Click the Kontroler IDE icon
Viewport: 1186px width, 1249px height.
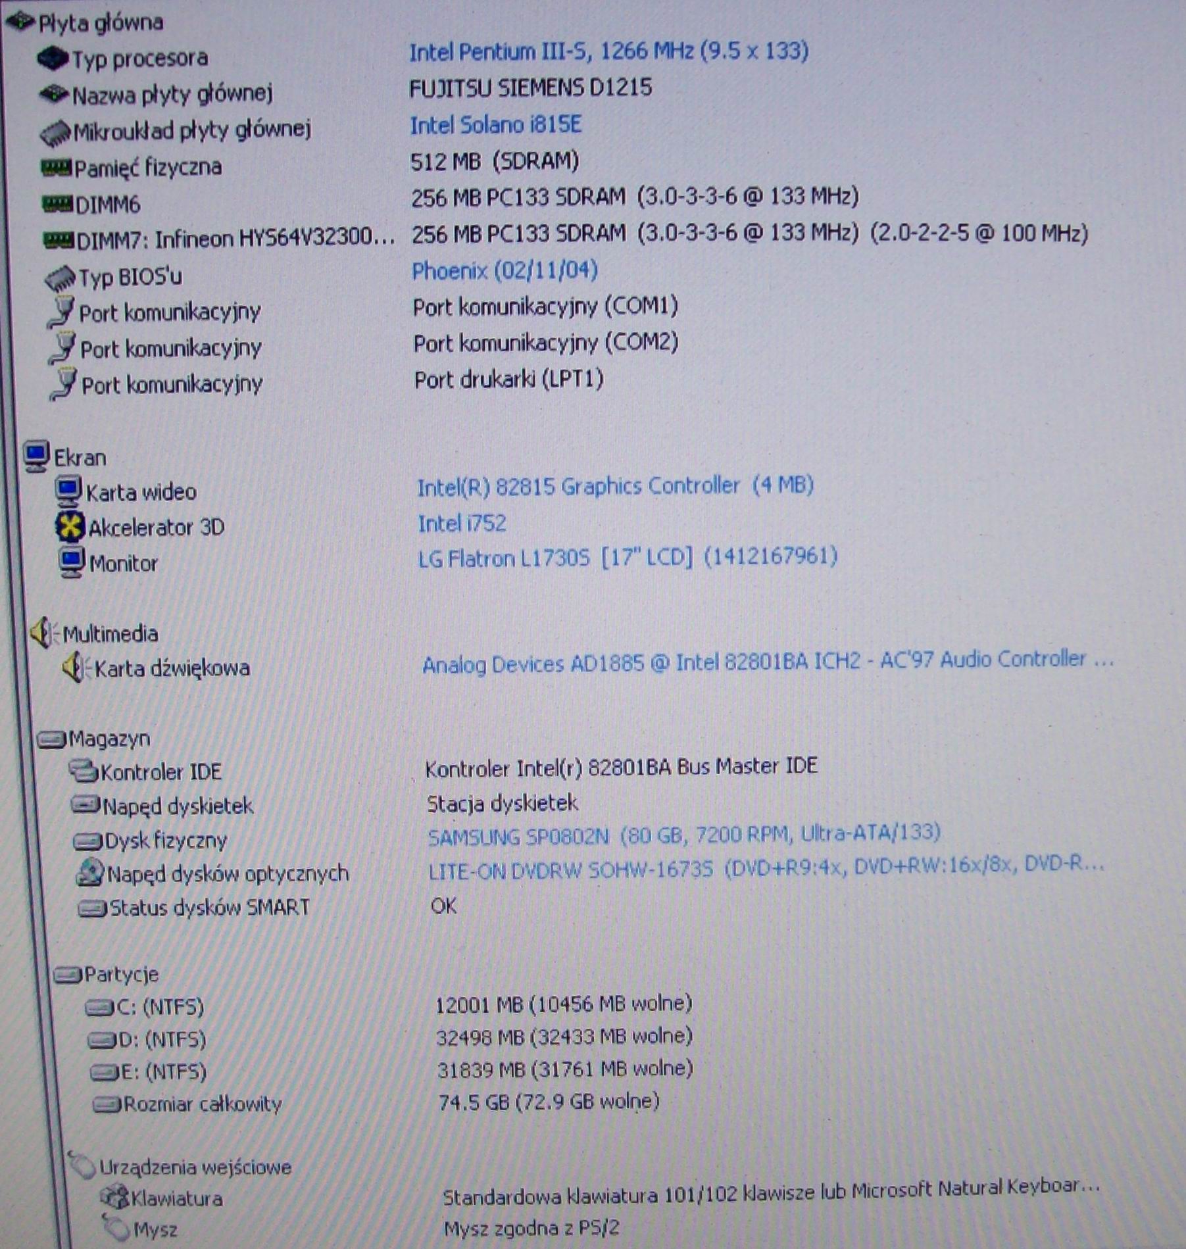tap(84, 771)
